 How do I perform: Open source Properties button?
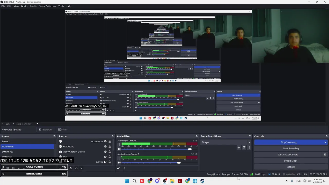click(x=45, y=129)
